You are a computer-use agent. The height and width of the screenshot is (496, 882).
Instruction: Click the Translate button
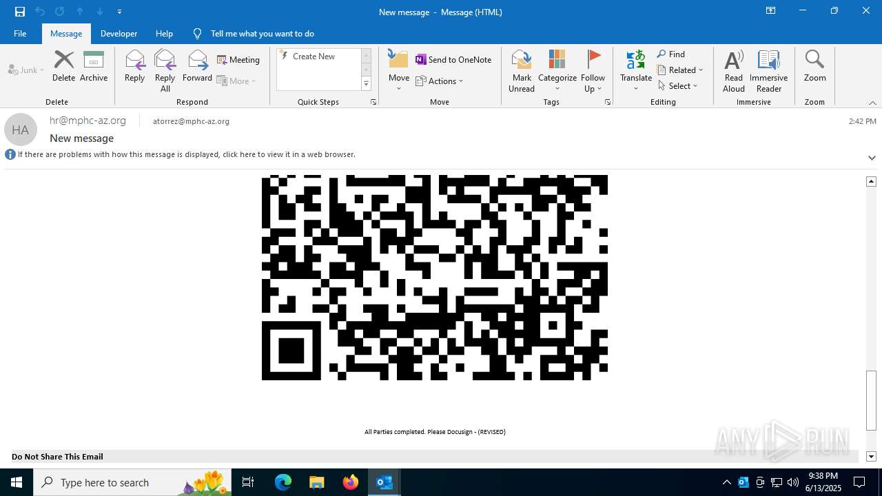point(636,71)
